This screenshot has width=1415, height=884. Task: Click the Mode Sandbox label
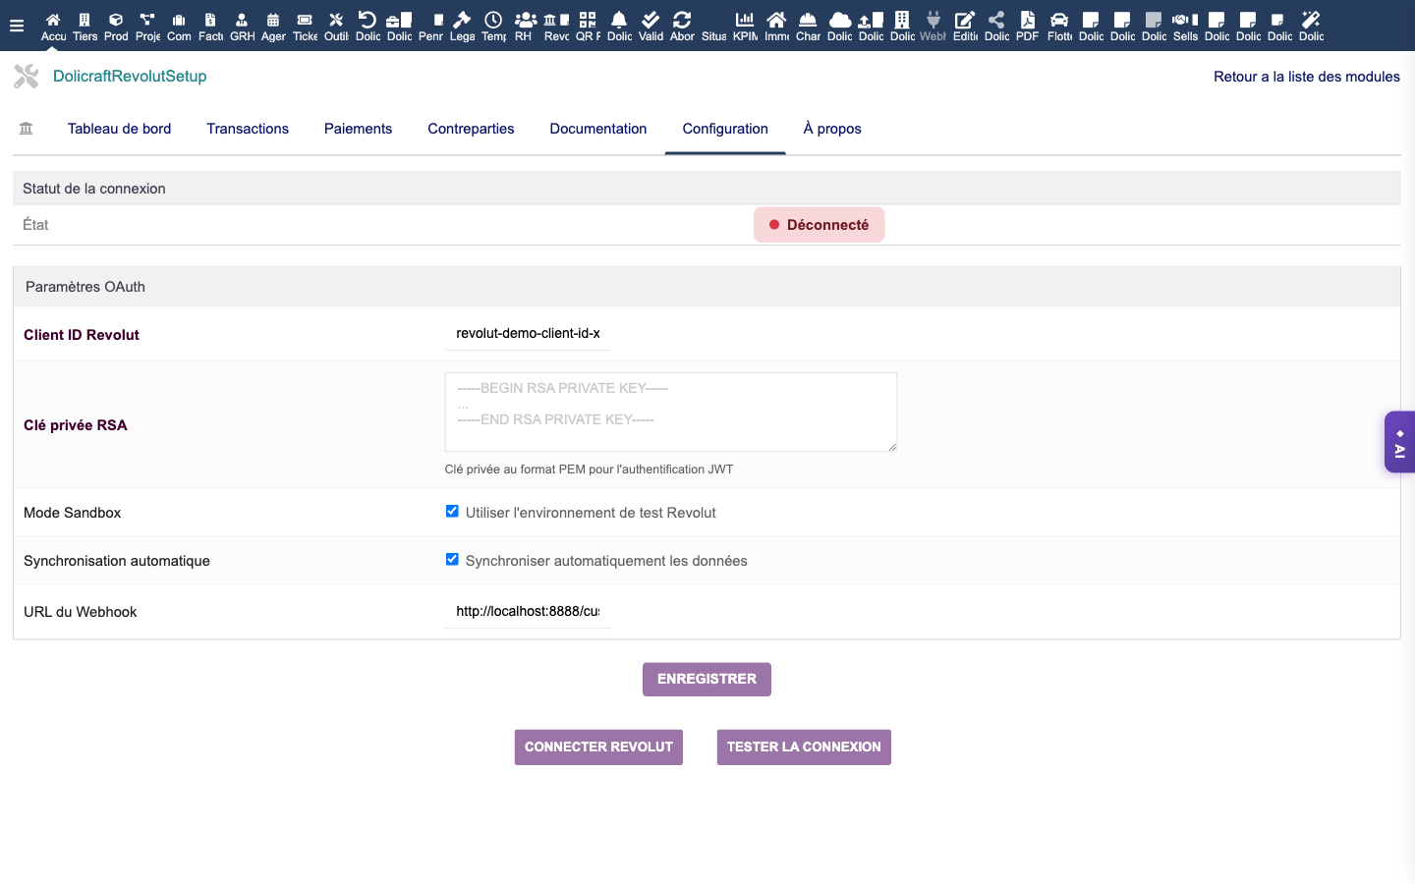pyautogui.click(x=73, y=513)
